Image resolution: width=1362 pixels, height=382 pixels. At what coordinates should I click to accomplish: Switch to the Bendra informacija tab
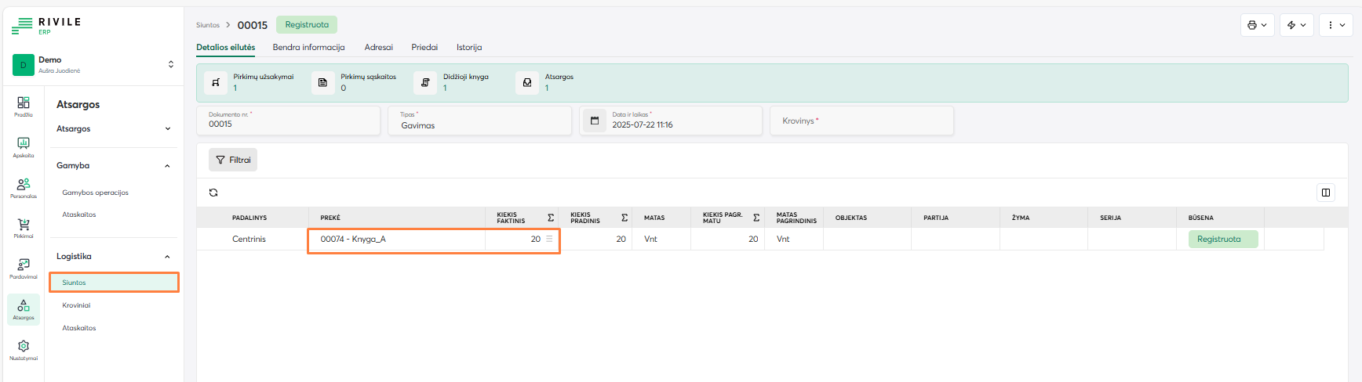308,48
